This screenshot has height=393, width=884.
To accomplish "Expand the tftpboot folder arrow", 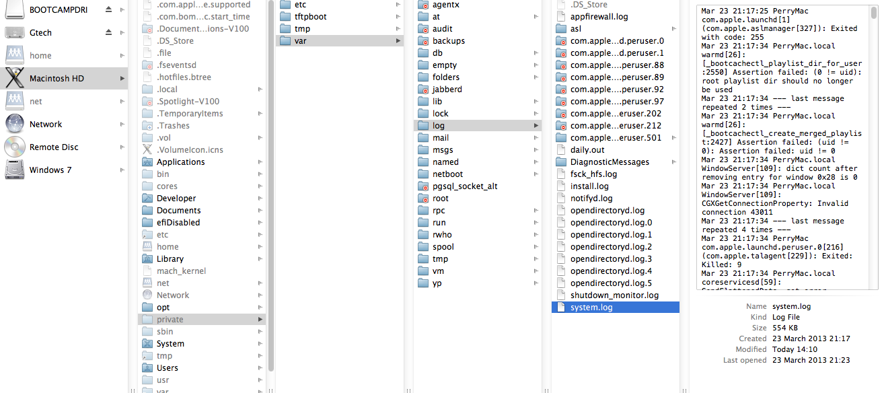I will tap(398, 16).
